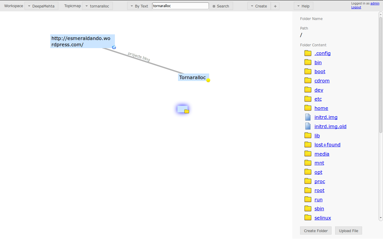The width and height of the screenshot is (383, 239).
Task: Open the run folder link
Action: (x=318, y=200)
